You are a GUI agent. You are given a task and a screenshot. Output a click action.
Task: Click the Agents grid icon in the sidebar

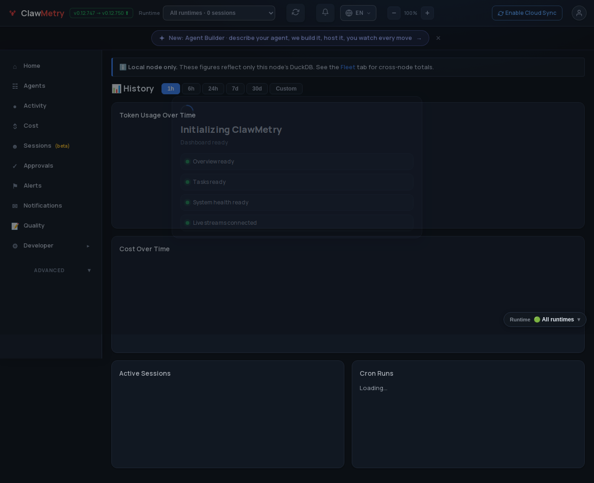[x=15, y=86]
